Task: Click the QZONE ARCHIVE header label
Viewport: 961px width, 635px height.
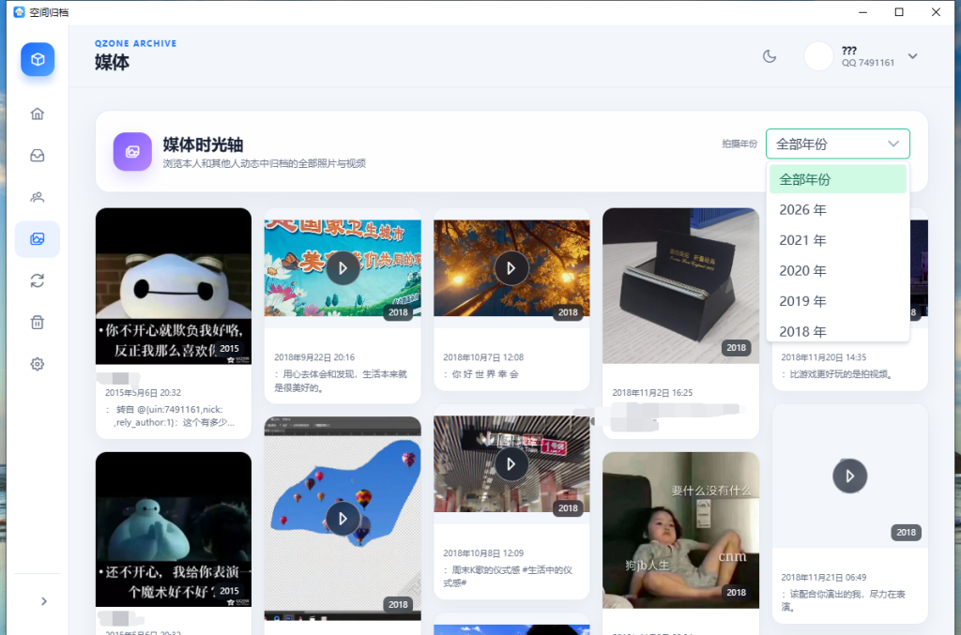Action: (135, 43)
